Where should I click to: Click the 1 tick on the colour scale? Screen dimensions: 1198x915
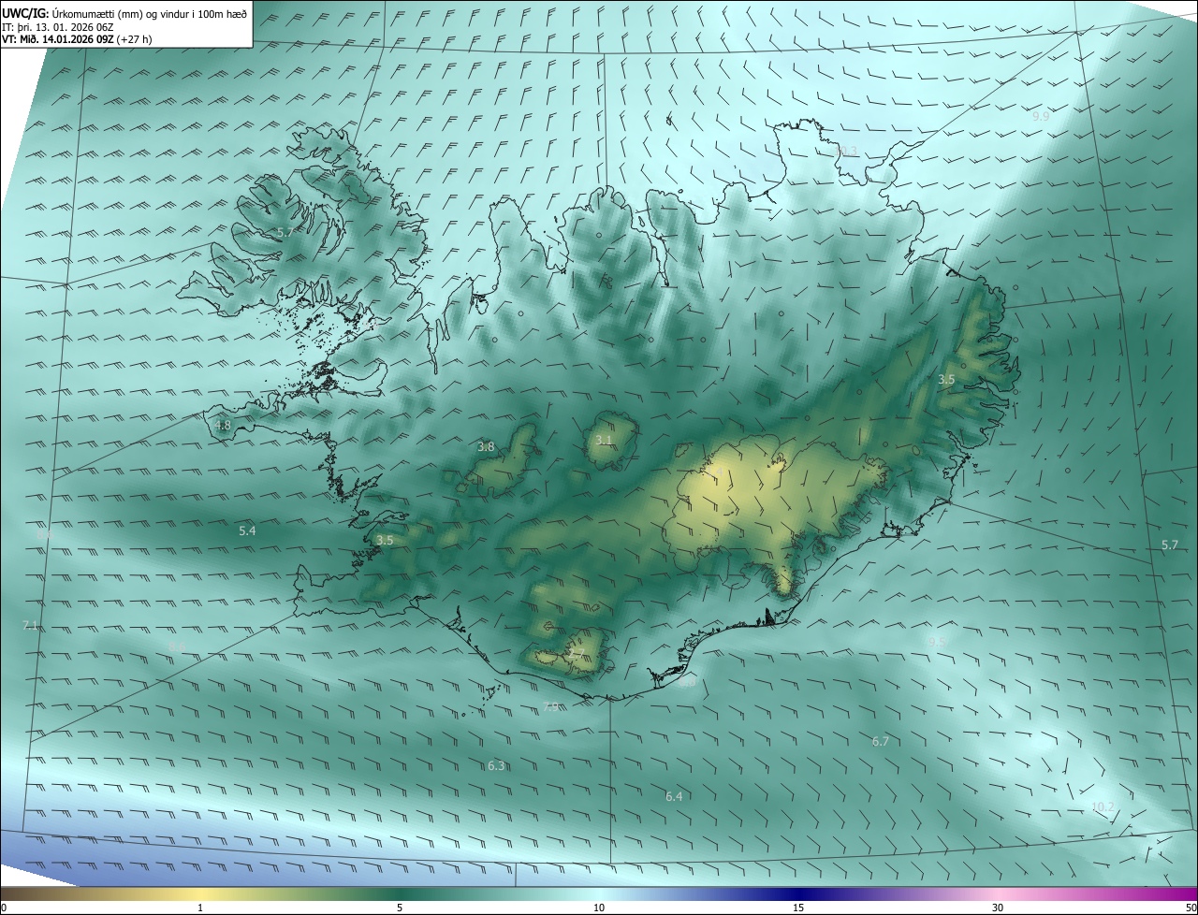tap(200, 908)
